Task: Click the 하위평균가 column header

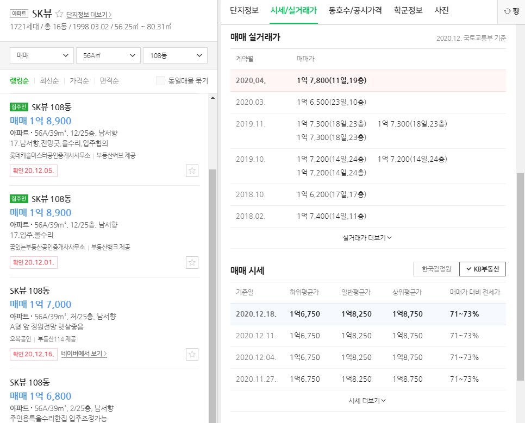Action: (304, 293)
